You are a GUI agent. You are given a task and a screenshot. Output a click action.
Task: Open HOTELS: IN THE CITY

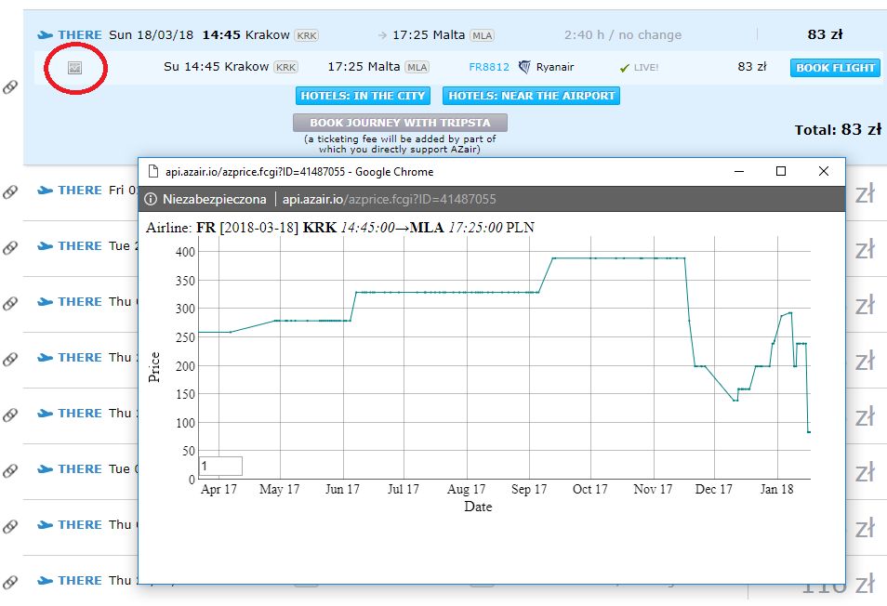363,96
